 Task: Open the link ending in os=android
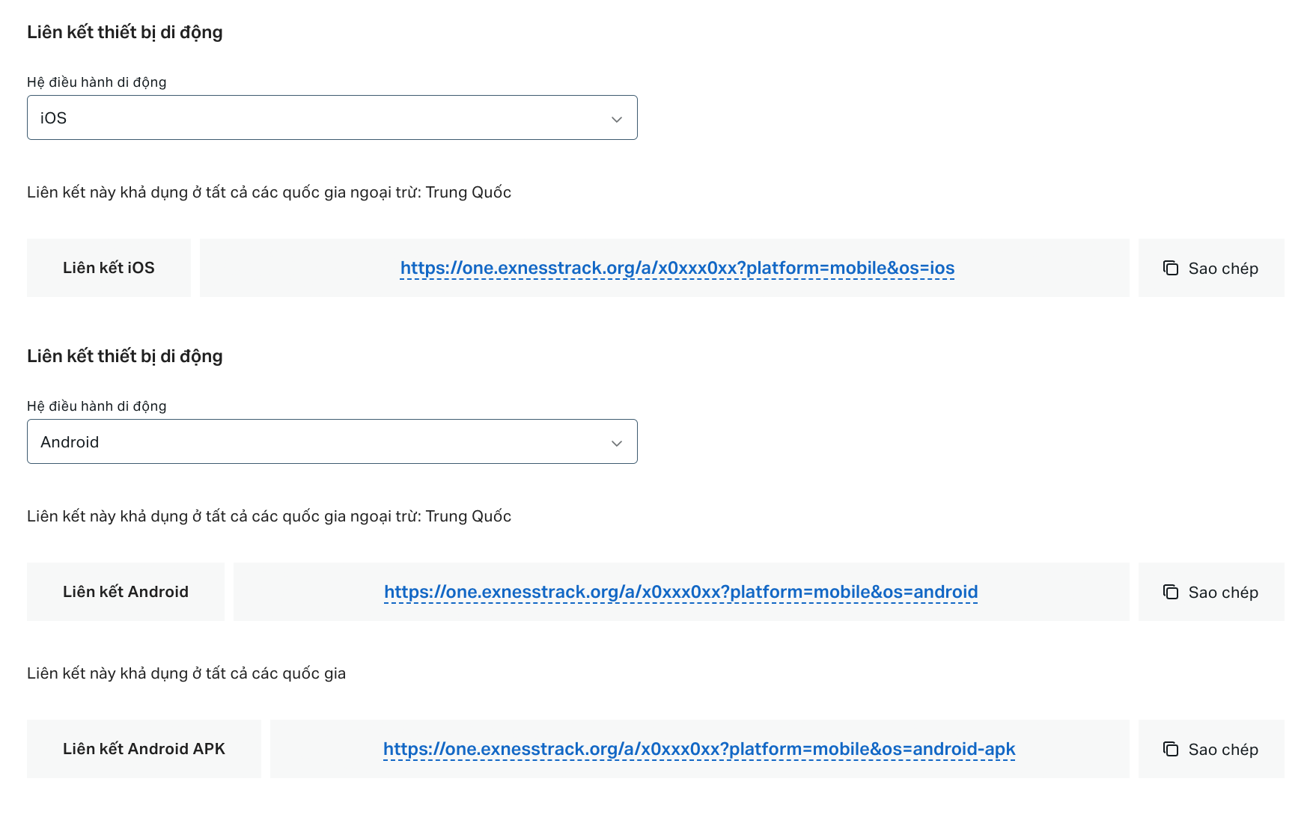(681, 592)
